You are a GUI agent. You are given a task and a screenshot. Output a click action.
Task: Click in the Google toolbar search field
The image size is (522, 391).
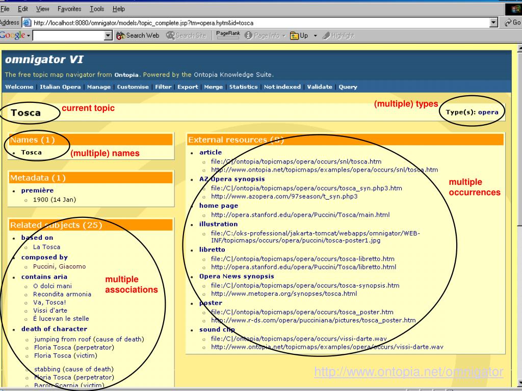coord(68,36)
